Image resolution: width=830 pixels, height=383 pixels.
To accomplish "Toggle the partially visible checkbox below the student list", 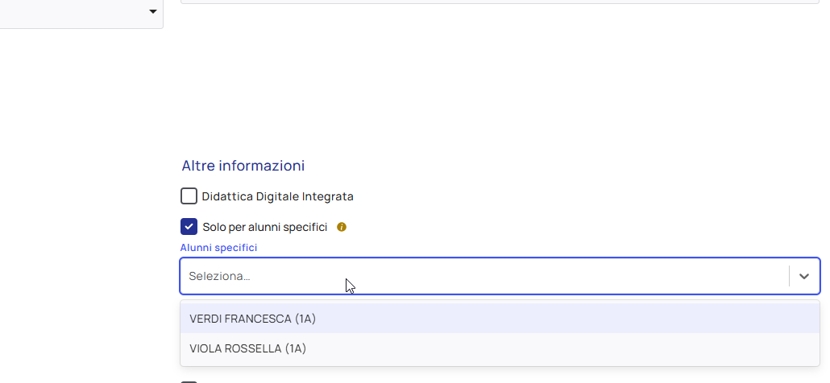I will pos(189,381).
